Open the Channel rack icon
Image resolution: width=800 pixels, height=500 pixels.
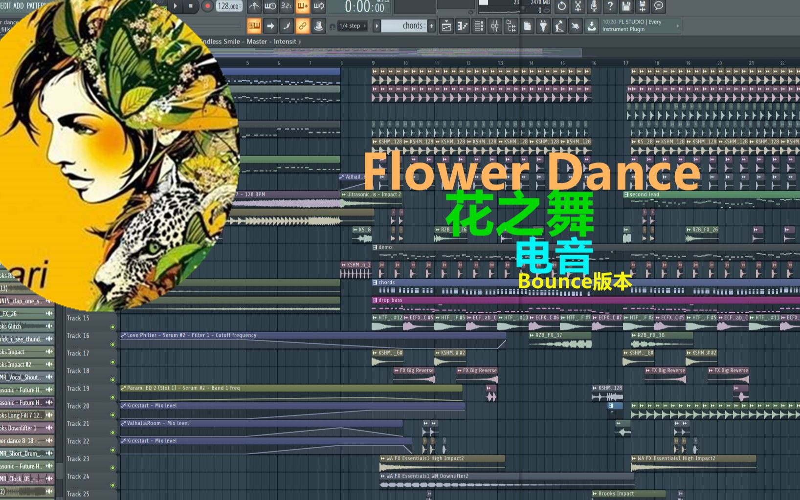[x=479, y=26]
